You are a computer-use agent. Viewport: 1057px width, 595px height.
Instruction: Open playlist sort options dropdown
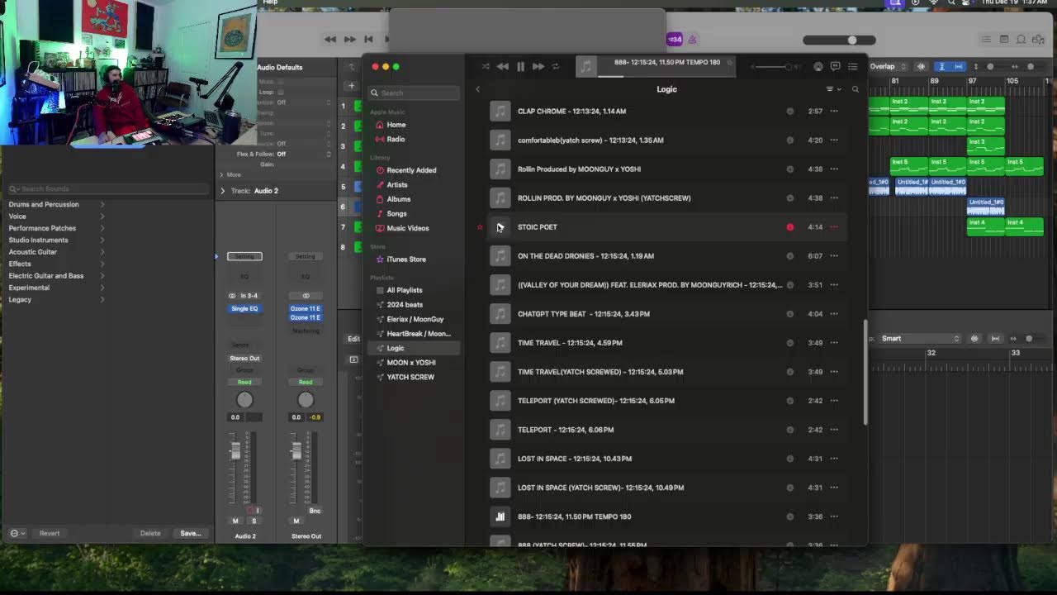(x=833, y=89)
